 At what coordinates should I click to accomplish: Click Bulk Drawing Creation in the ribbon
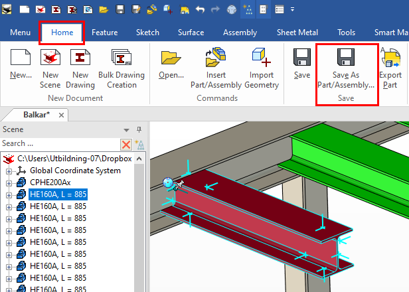pos(122,68)
